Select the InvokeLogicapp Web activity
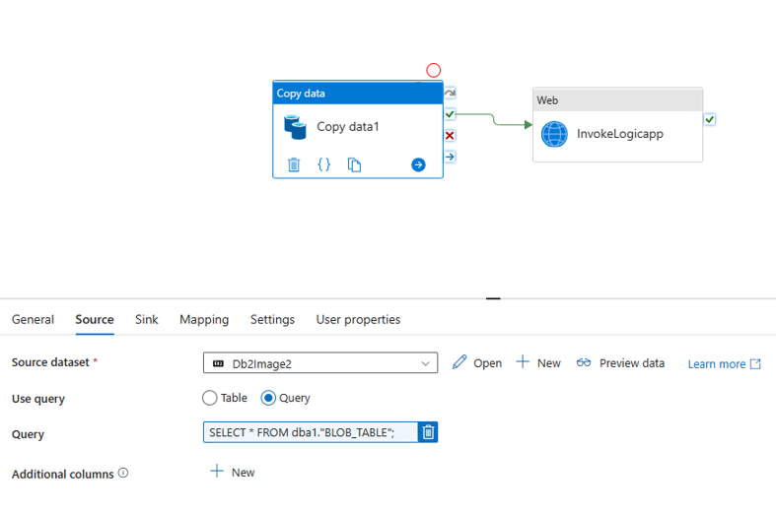Viewport: 776px width, 512px height. 617,125
